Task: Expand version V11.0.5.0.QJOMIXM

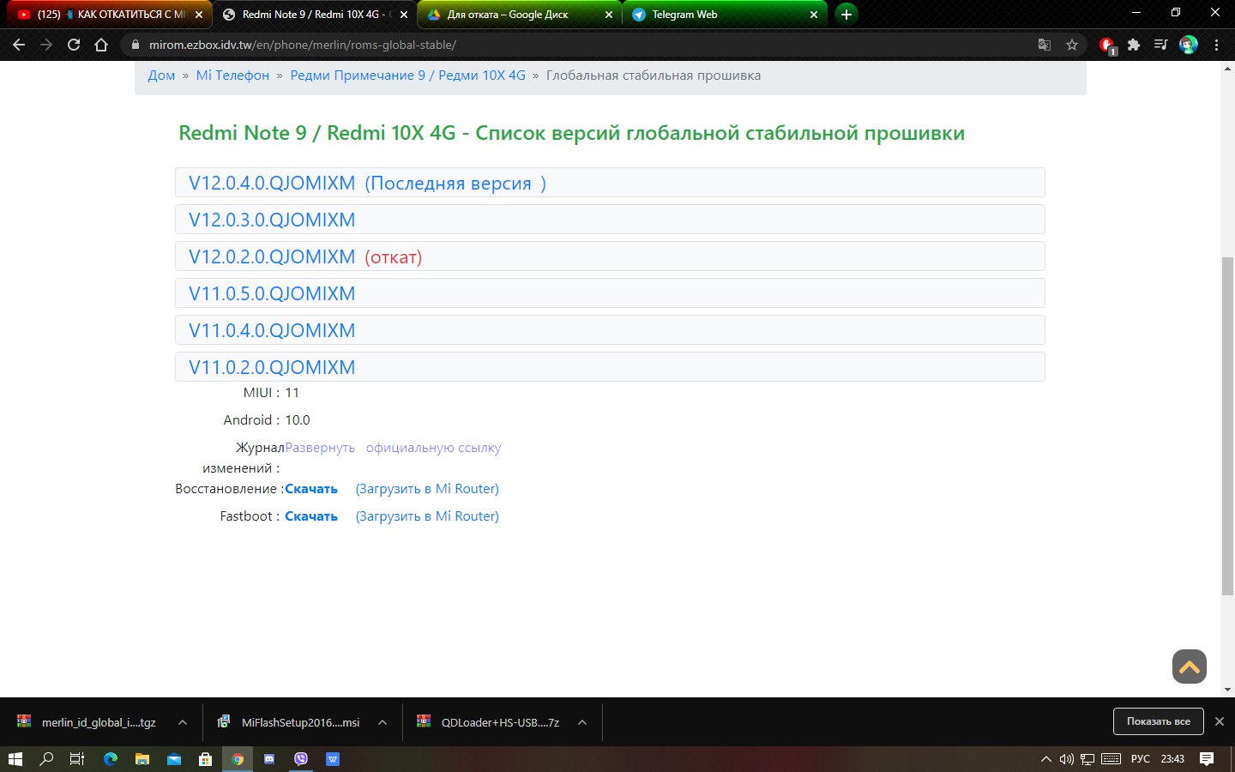Action: pos(610,293)
